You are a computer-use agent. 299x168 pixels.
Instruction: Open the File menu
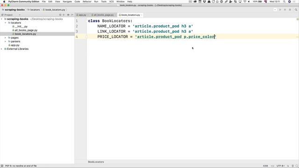[43, 1]
